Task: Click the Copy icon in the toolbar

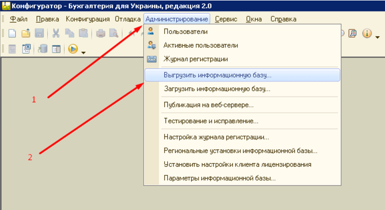Action: [70, 33]
